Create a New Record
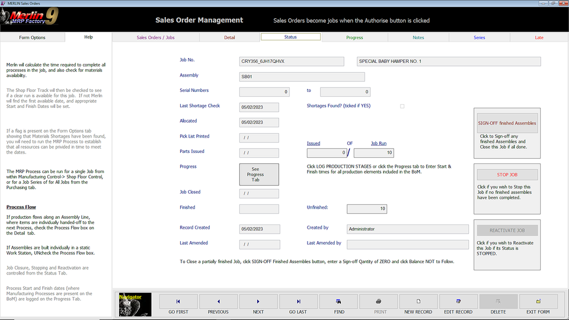This screenshot has width=569, height=320. [x=418, y=302]
